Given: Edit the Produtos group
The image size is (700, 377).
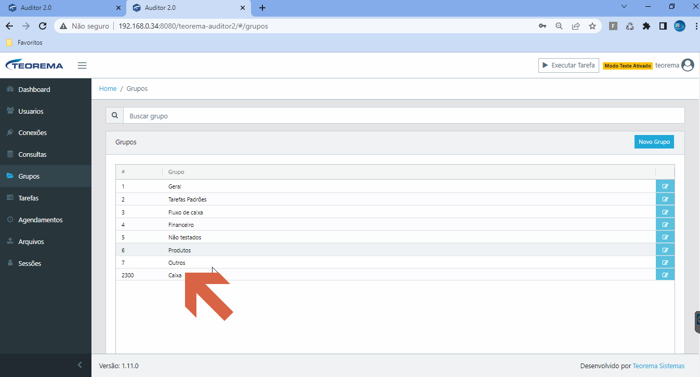Looking at the screenshot, I should (x=665, y=250).
